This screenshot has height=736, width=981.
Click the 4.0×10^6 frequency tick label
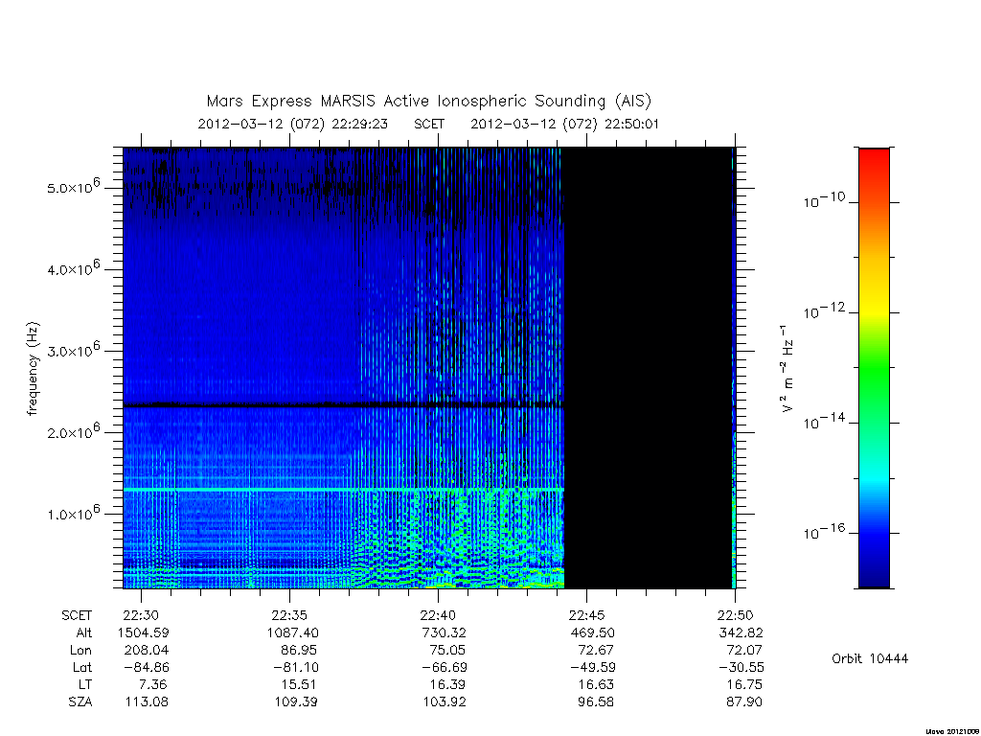[x=73, y=267]
